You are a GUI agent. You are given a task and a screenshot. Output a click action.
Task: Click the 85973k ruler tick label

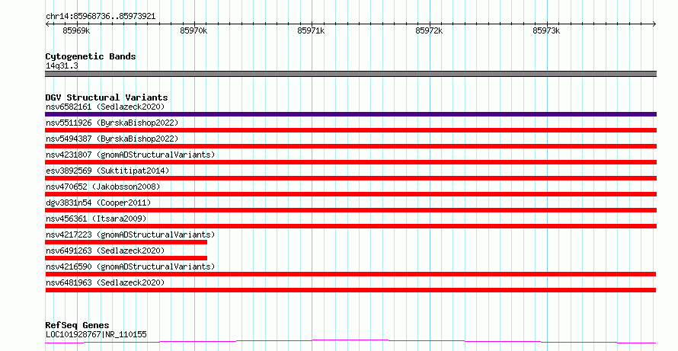point(546,30)
